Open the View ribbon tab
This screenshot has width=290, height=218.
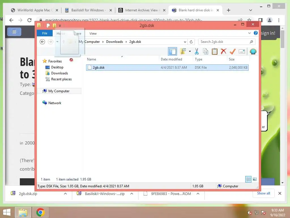[x=93, y=33]
